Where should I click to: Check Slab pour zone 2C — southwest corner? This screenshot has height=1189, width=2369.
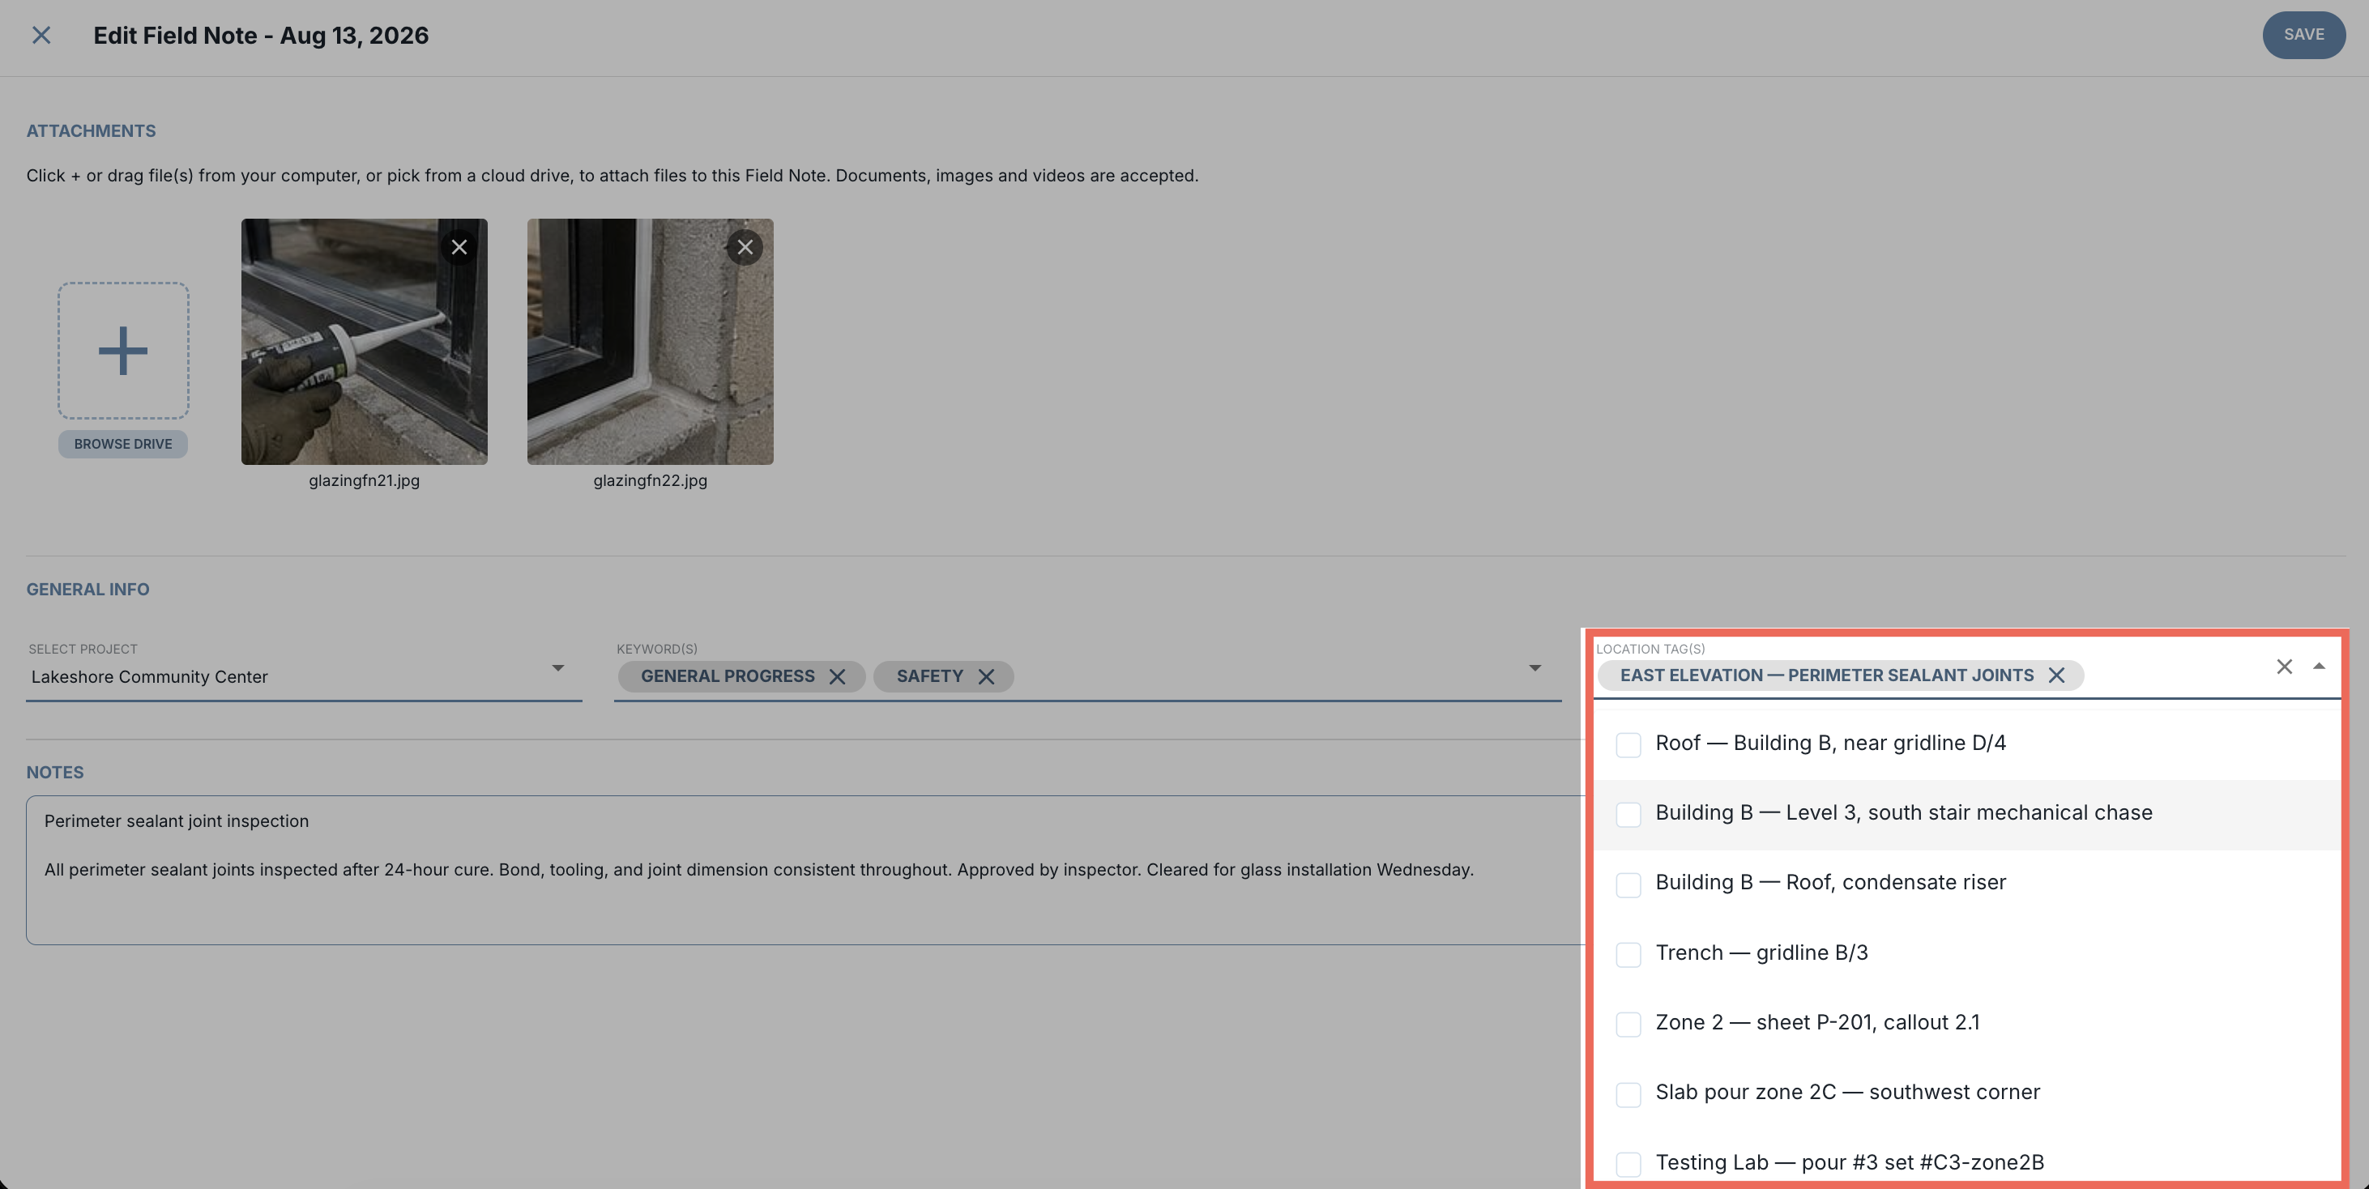click(1628, 1093)
